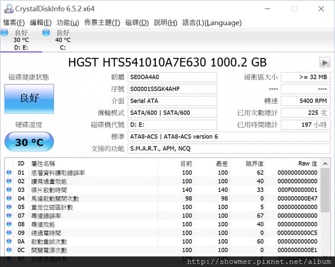The image size is (335, 267).
Task: Click the status orb of attribute 0C
Action: click(9, 250)
